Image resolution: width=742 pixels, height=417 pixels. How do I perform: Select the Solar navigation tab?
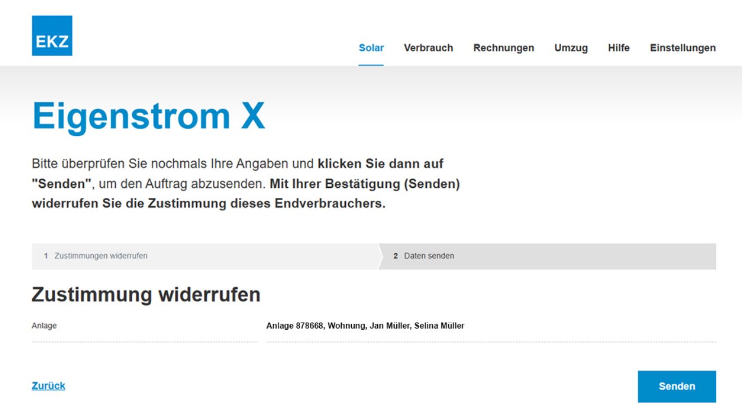(372, 48)
